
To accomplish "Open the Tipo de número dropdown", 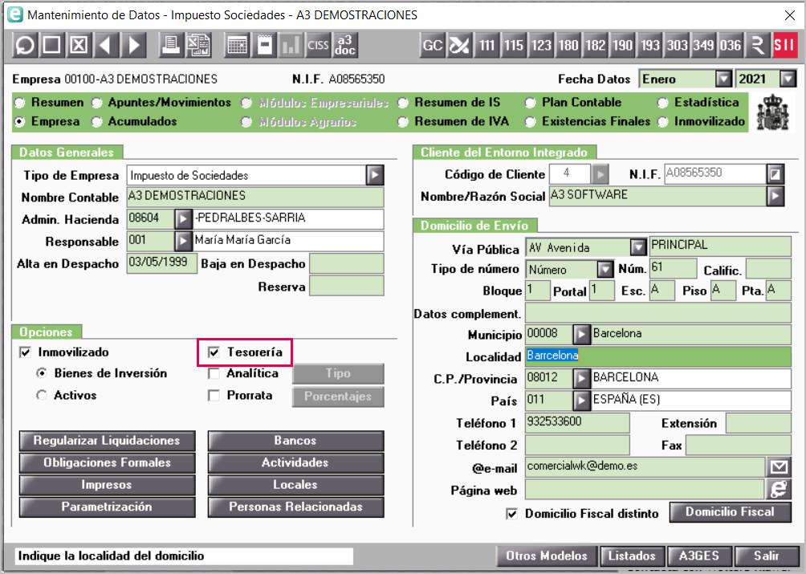I will tap(605, 269).
